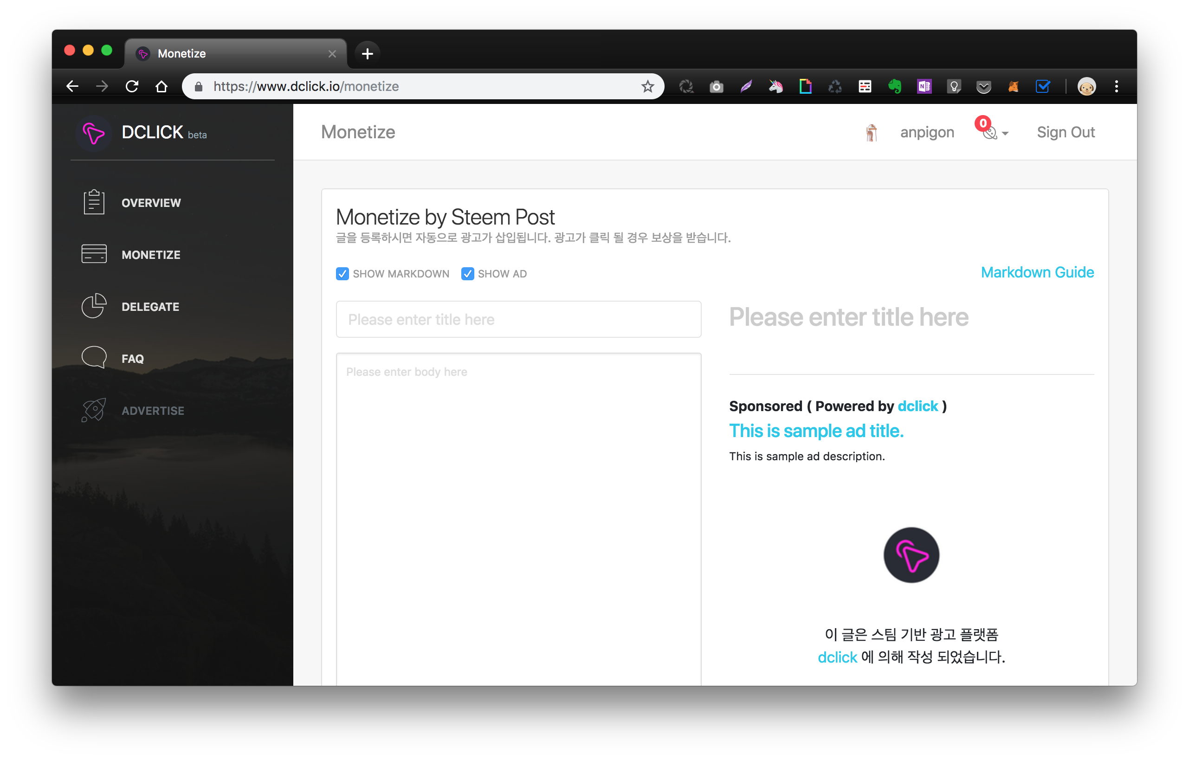The height and width of the screenshot is (760, 1189).
Task: Open the sample ad title link
Action: (x=816, y=431)
